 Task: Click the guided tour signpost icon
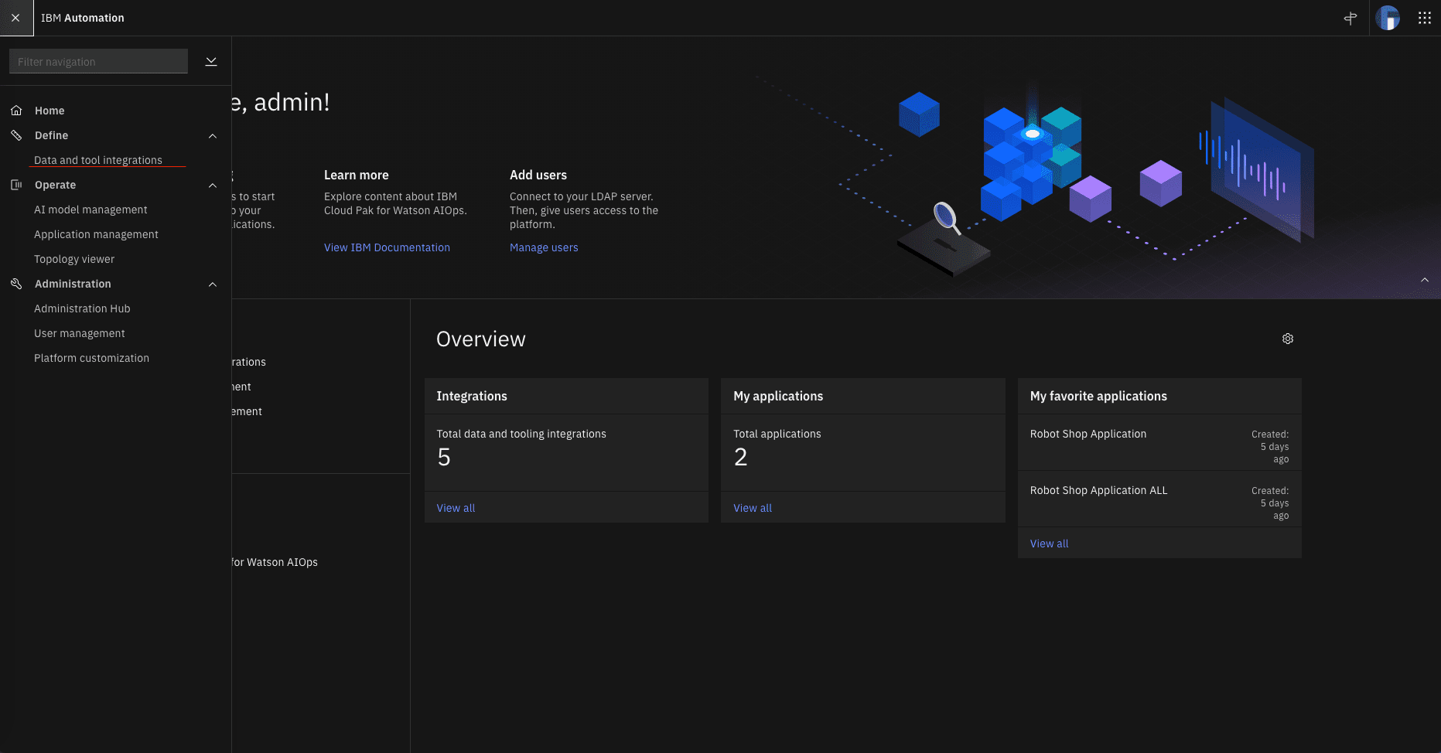pos(1351,17)
